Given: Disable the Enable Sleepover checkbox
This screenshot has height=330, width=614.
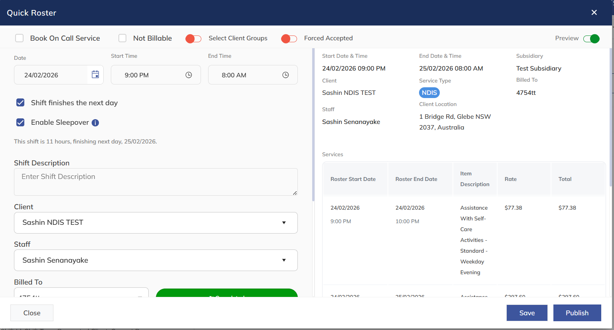Looking at the screenshot, I should [x=20, y=122].
